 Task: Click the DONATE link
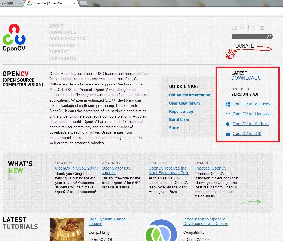(x=244, y=46)
